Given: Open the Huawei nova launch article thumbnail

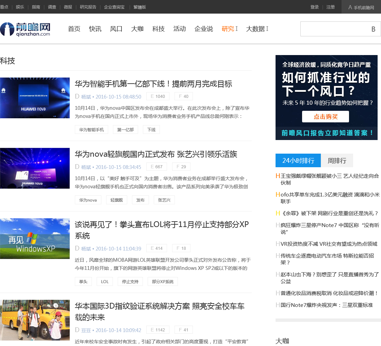Looking at the screenshot, I should click(35, 168).
